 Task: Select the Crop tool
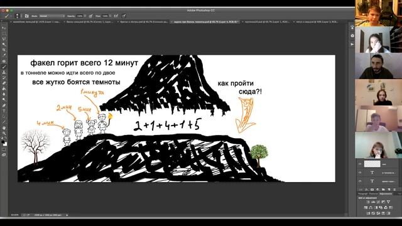(4, 50)
